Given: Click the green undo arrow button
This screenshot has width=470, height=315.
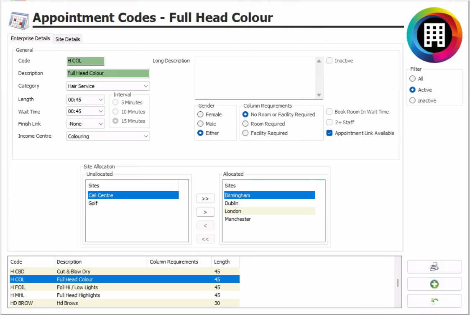Looking at the screenshot, I should click(434, 301).
